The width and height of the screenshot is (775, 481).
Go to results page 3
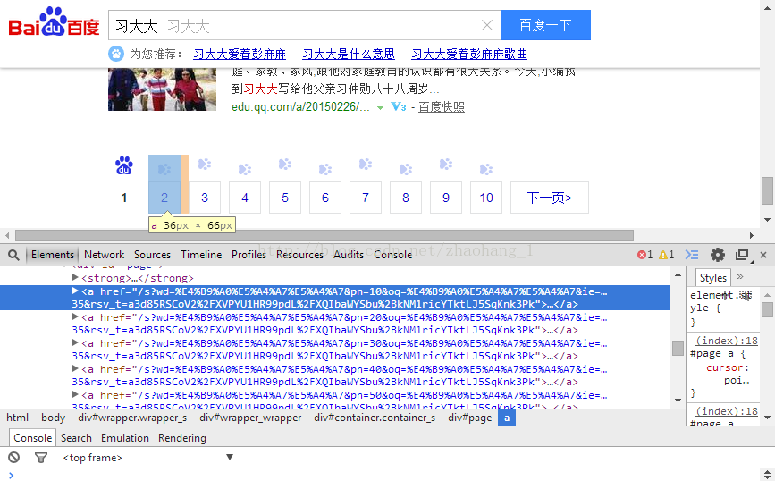(205, 198)
